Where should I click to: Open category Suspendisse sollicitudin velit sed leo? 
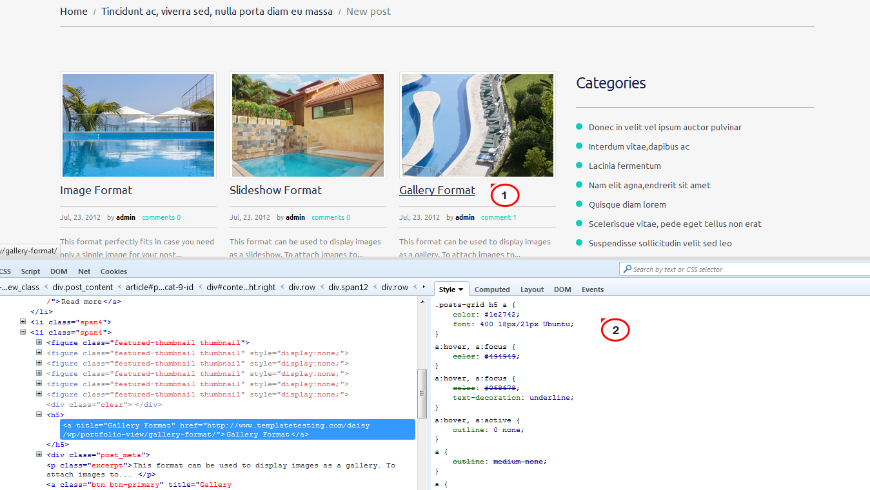660,243
